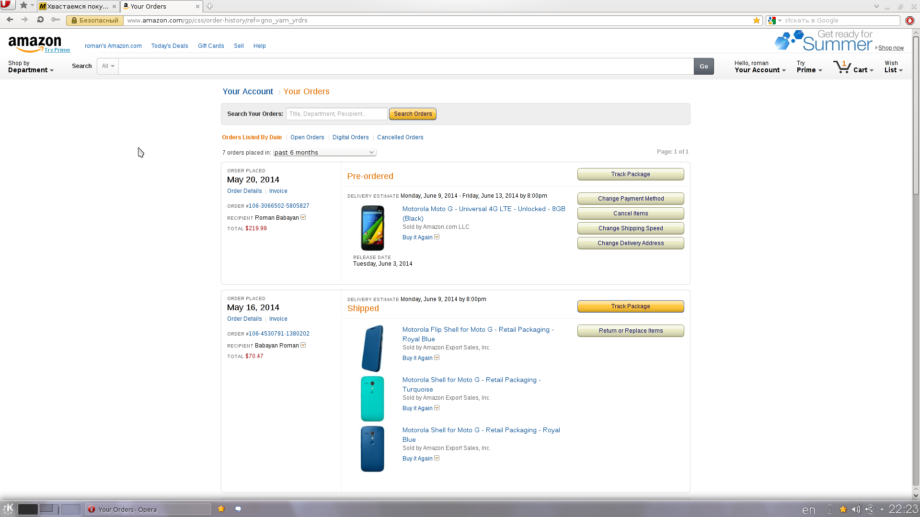920x517 pixels.
Task: Select Open Orders filter
Action: pyautogui.click(x=307, y=137)
